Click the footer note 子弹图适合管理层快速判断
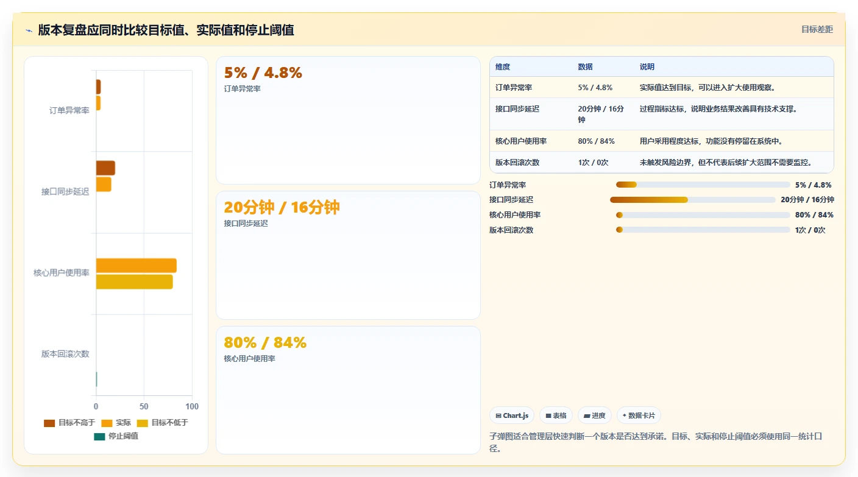Screen dimensions: 858x477 (x=656, y=442)
